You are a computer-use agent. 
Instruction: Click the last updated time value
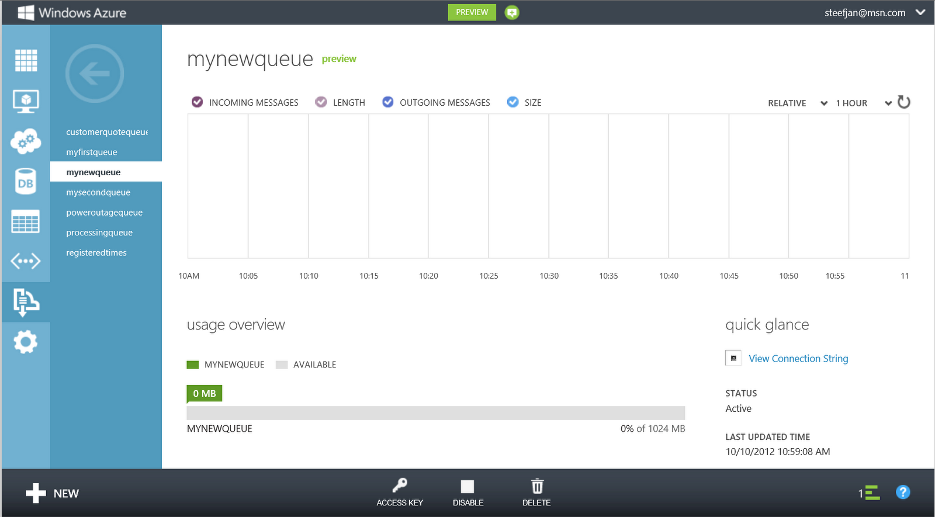(778, 452)
